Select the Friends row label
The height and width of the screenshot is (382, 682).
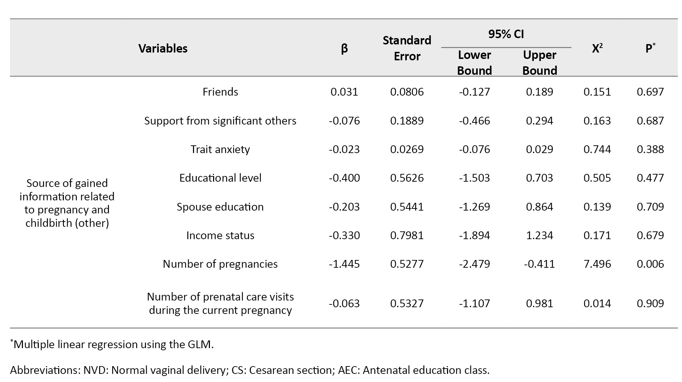click(220, 92)
